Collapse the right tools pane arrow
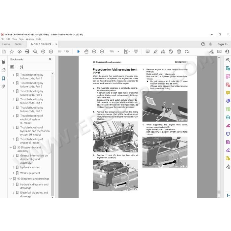 coord(228,195)
